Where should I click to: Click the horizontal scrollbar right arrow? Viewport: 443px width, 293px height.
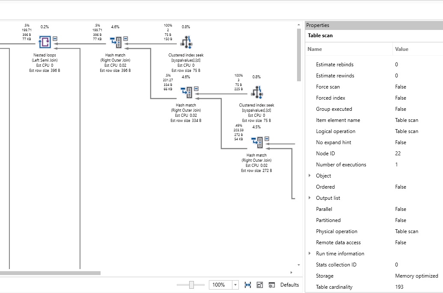[291, 272]
